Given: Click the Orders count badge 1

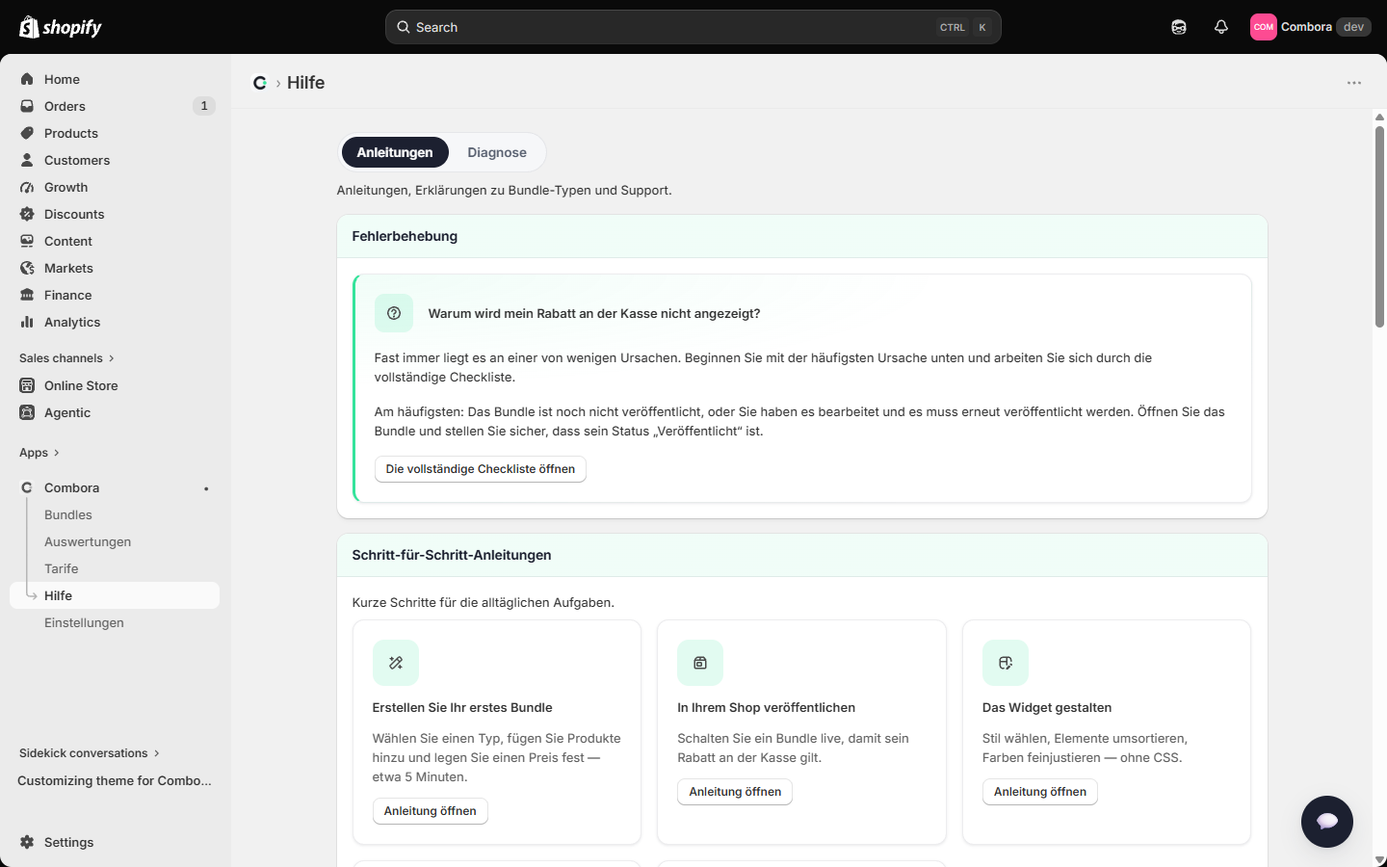Looking at the screenshot, I should (x=204, y=106).
